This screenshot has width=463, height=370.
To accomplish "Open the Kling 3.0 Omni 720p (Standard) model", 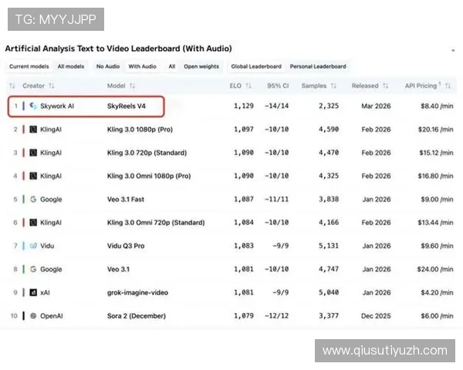I will 156,223.
